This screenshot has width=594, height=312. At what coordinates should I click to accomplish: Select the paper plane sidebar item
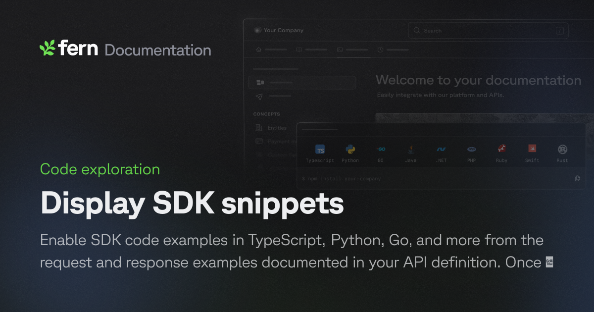(x=259, y=96)
